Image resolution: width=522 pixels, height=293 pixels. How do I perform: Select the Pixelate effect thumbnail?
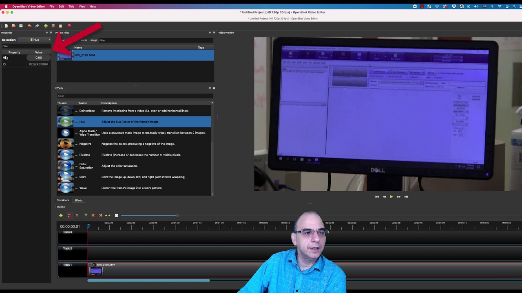[65, 155]
